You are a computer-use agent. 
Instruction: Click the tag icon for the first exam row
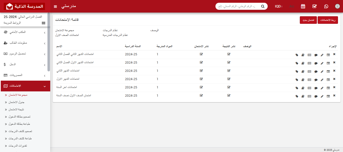tap(297, 55)
